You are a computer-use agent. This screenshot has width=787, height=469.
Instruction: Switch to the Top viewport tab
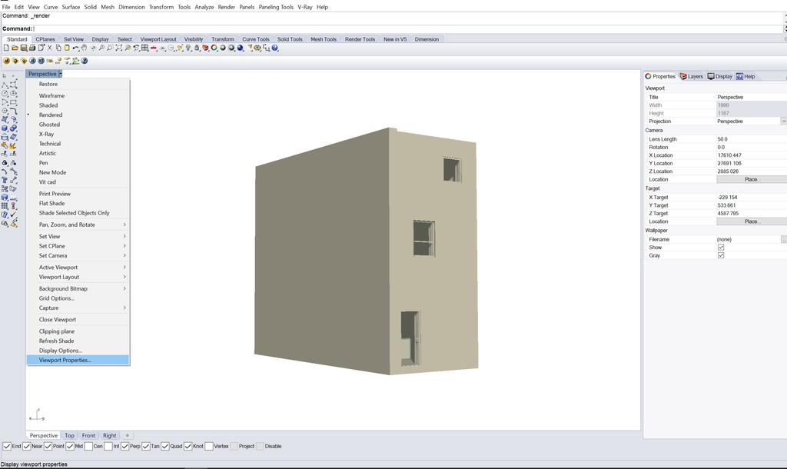pyautogui.click(x=69, y=435)
